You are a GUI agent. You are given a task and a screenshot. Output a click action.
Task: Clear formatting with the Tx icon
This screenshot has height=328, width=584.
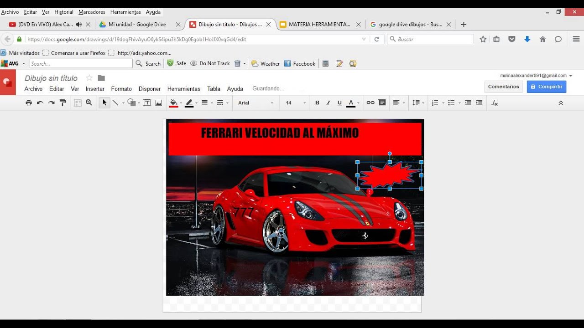[x=495, y=103]
